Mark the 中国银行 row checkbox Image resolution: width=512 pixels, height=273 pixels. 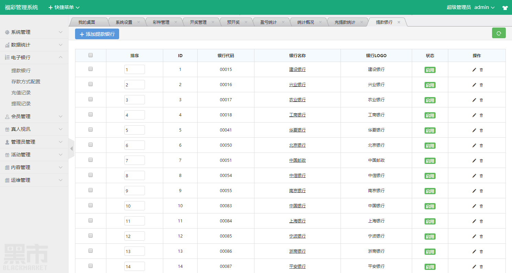click(x=91, y=205)
